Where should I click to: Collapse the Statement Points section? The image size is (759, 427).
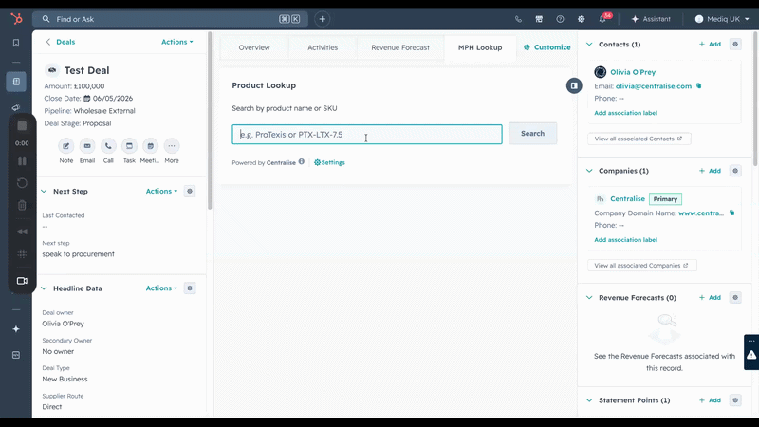[x=589, y=399]
